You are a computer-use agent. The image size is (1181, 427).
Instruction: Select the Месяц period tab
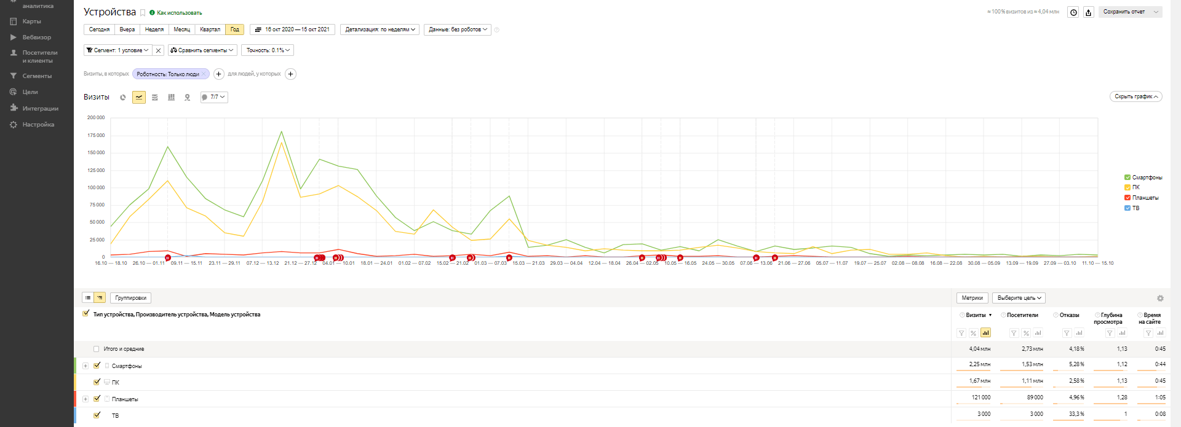tap(181, 29)
